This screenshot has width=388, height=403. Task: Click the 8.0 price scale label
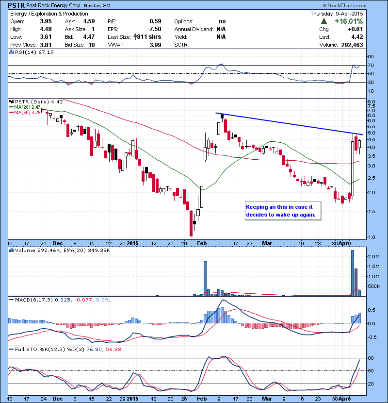pos(372,102)
